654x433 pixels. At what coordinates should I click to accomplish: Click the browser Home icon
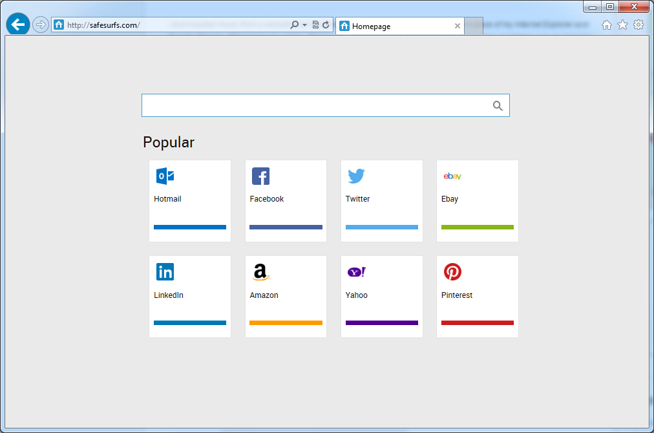coord(607,25)
